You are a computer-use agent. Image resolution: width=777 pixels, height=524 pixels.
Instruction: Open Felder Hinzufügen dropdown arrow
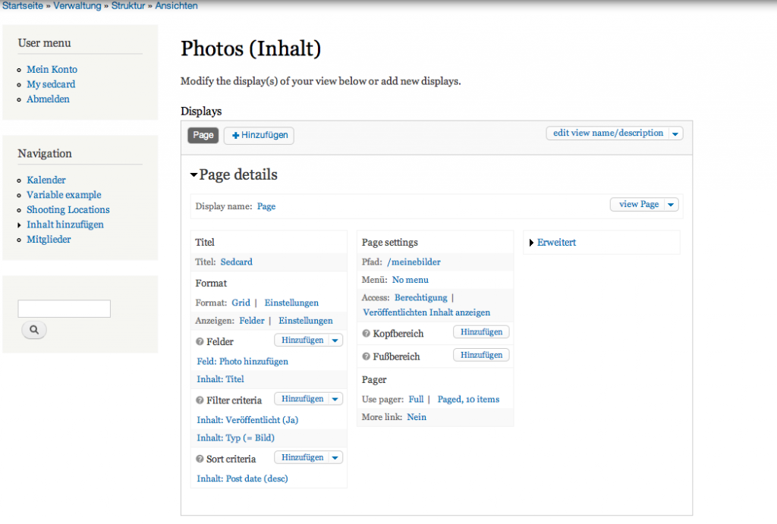tap(335, 340)
